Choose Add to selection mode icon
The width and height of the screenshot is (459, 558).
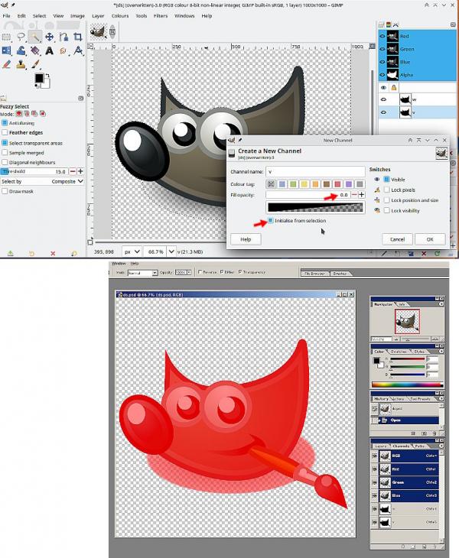click(x=26, y=114)
